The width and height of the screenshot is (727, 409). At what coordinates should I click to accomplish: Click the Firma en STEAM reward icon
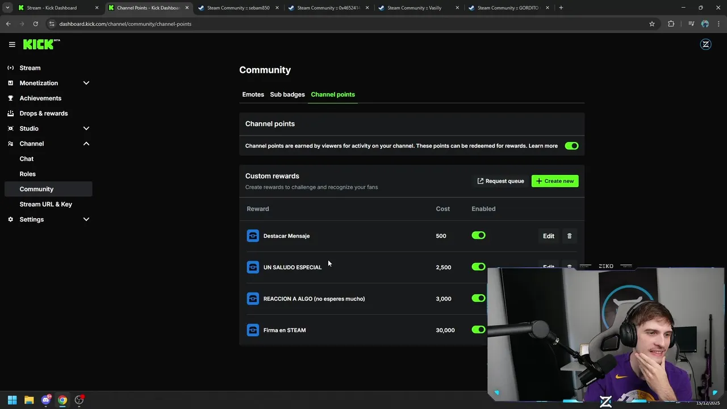point(253,330)
